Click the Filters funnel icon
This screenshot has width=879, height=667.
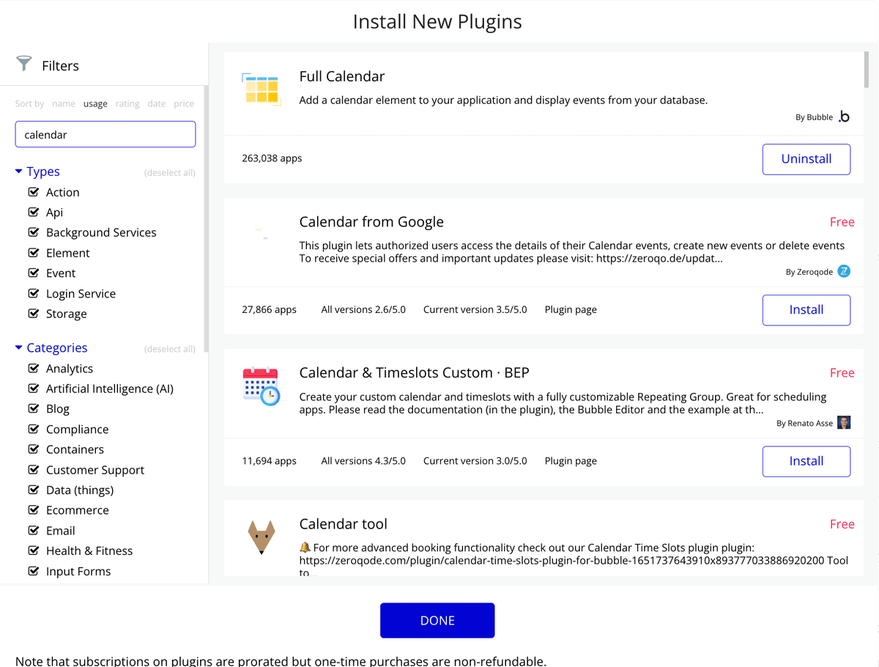point(24,65)
